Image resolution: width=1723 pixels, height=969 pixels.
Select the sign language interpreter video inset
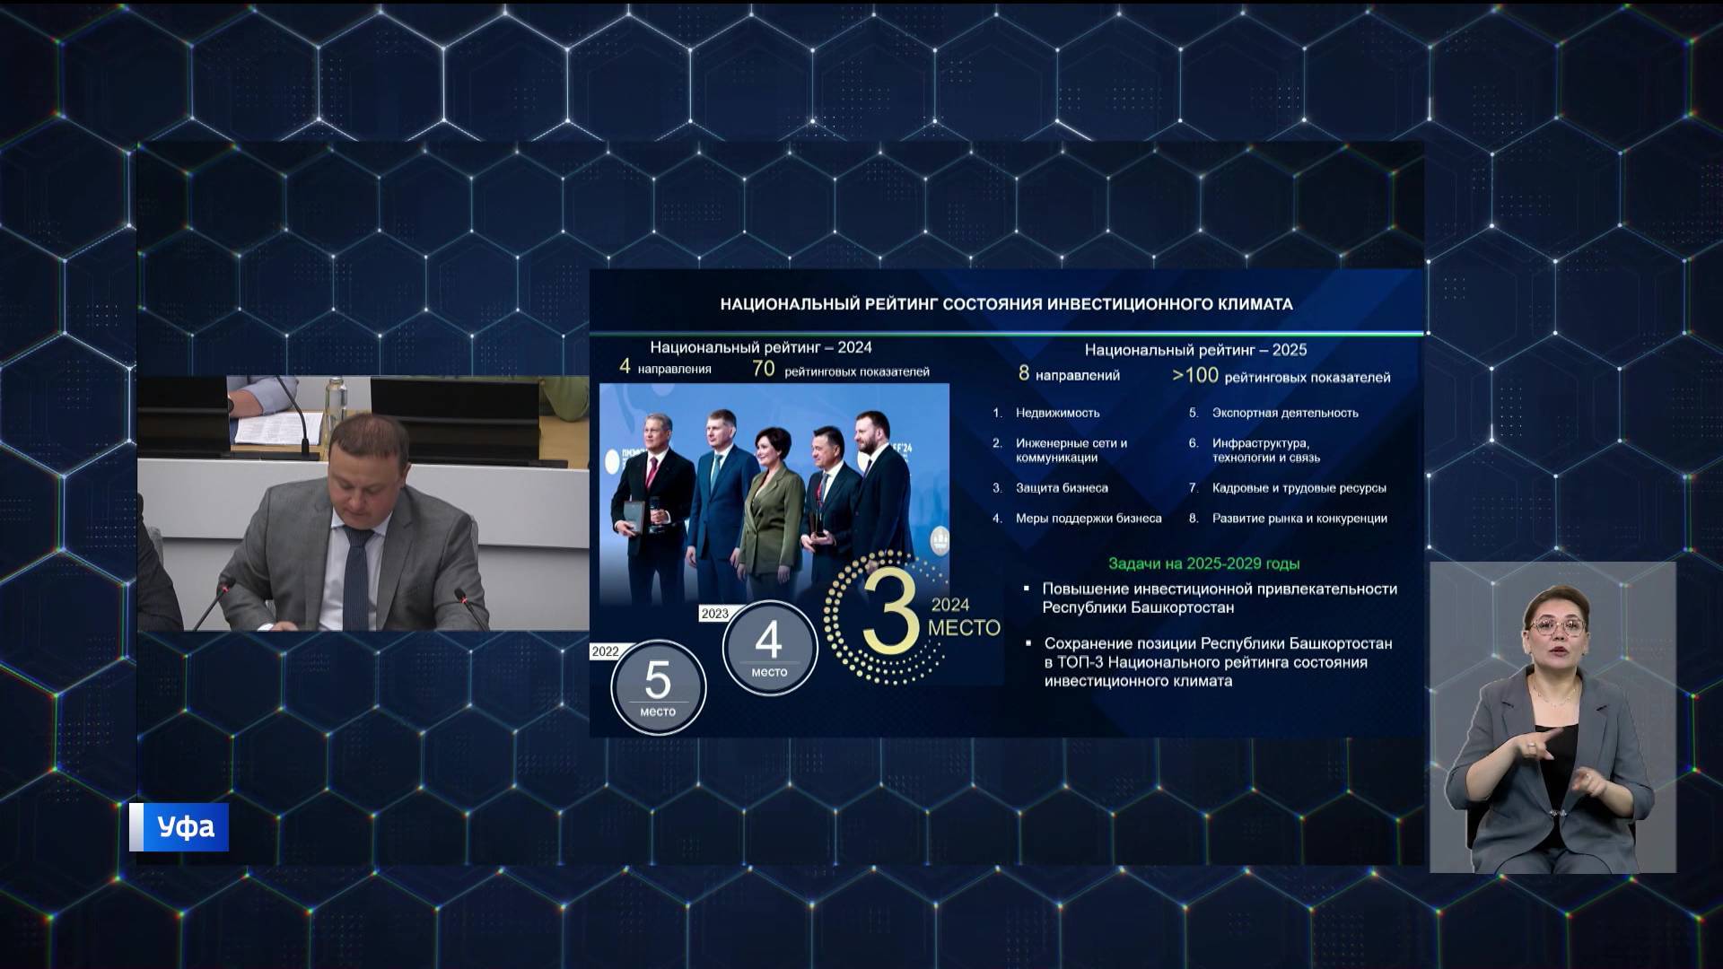tap(1552, 717)
